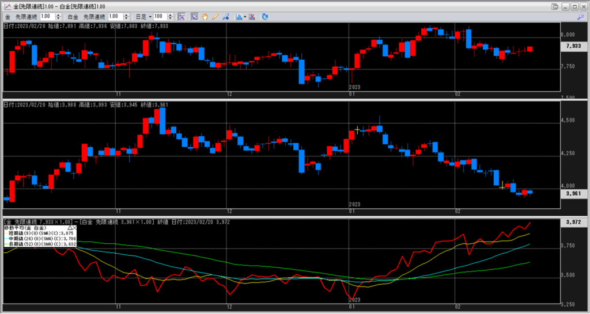590x314 pixels.
Task: Open the technical indicator chart icon
Action: pos(239,17)
